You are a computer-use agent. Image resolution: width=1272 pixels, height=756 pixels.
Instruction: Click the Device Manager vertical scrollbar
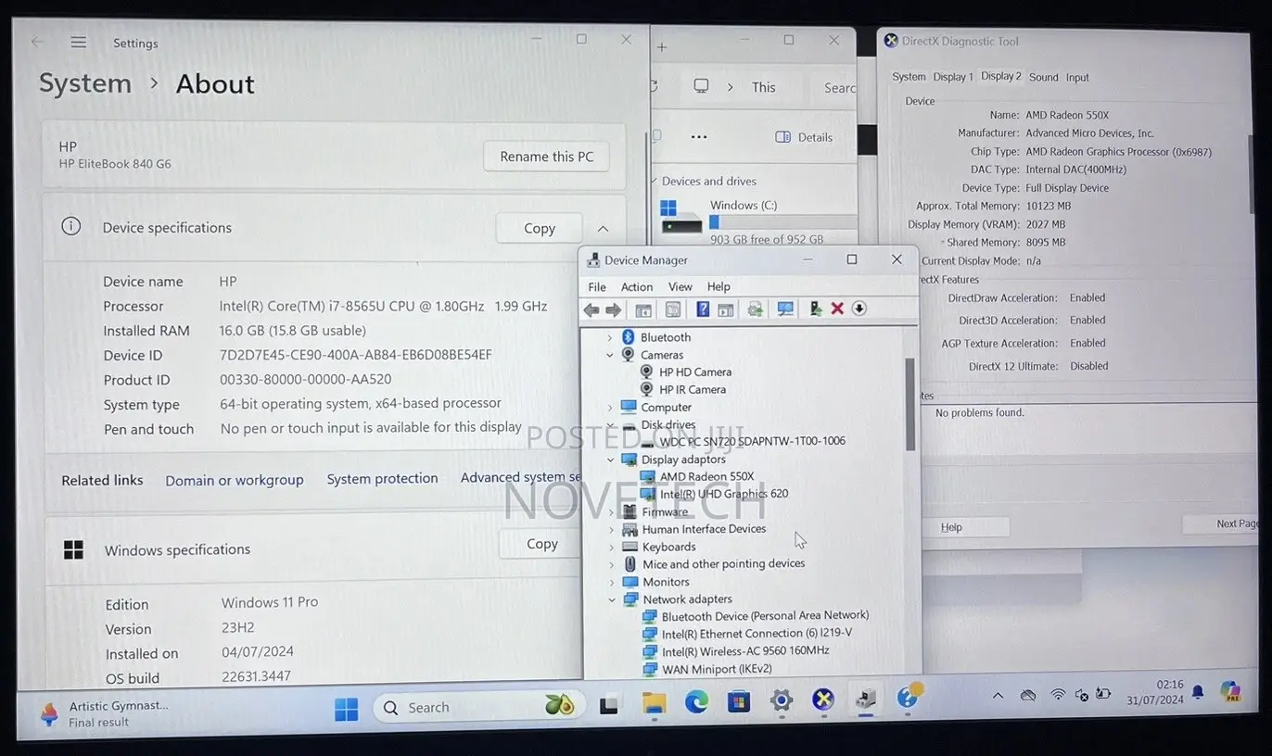pyautogui.click(x=910, y=404)
